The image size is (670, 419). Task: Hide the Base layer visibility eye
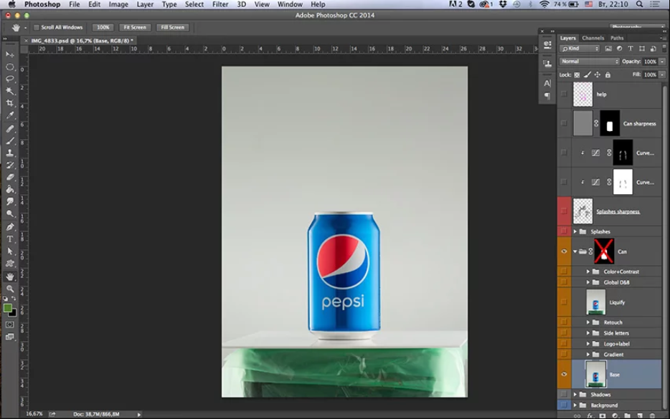tap(564, 374)
